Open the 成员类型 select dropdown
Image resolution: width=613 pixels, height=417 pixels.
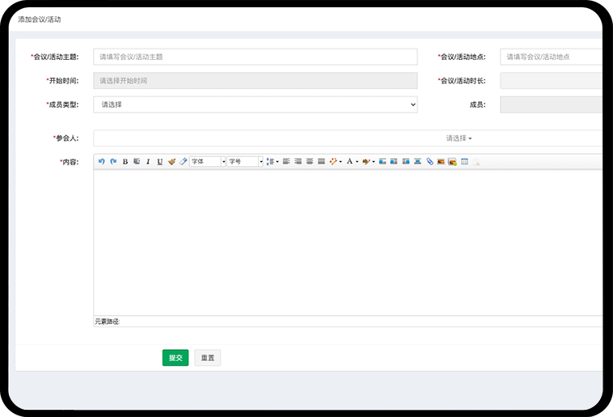(x=255, y=104)
